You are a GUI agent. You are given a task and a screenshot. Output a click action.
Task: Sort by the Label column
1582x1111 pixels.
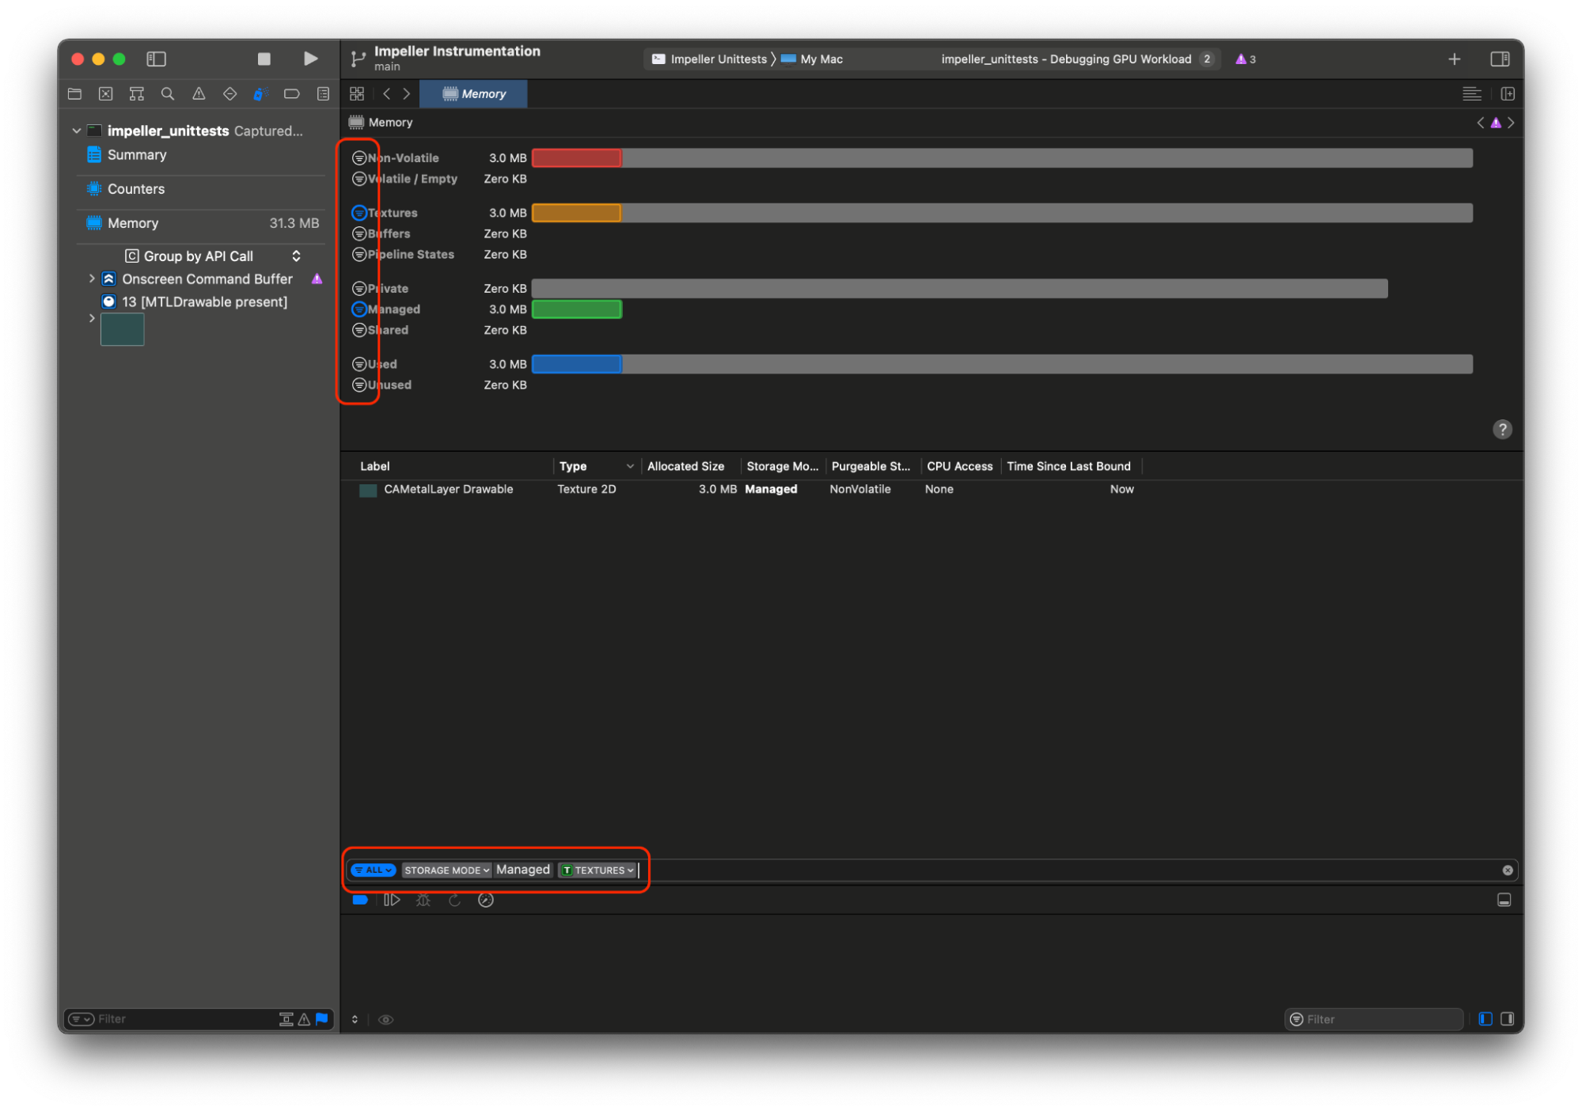click(x=374, y=466)
